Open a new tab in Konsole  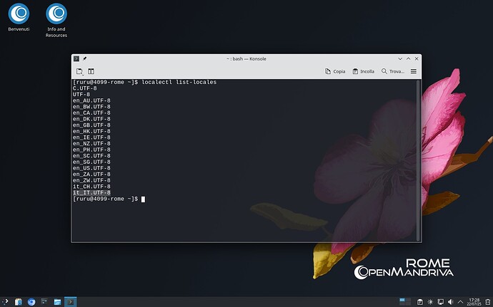click(80, 71)
